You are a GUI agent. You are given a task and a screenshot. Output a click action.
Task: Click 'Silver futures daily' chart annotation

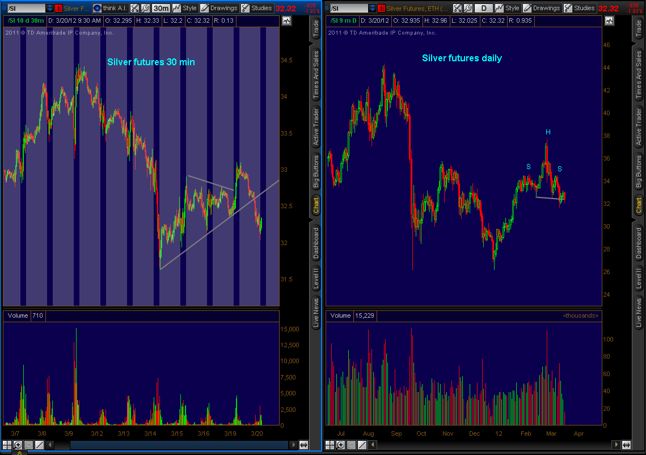[x=462, y=58]
